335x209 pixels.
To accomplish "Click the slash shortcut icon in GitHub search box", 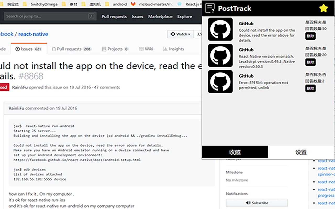I will [91, 16].
